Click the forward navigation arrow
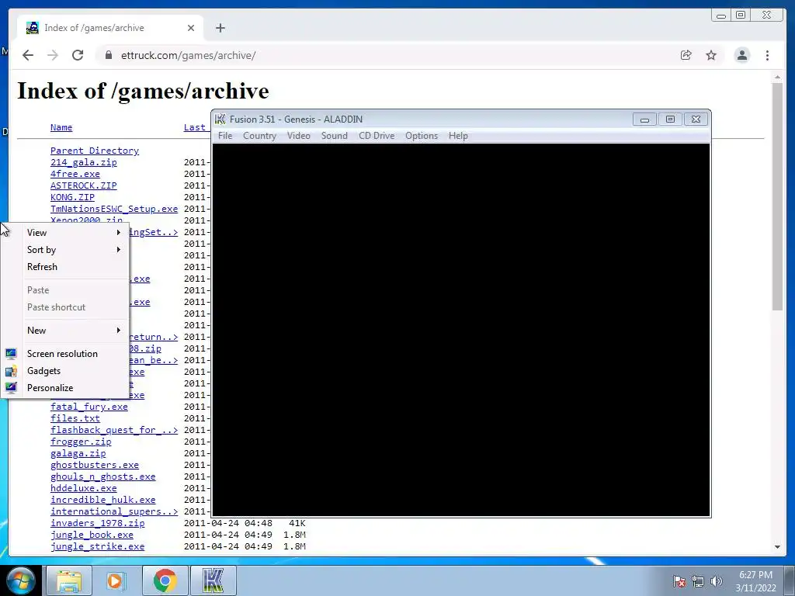 (53, 55)
